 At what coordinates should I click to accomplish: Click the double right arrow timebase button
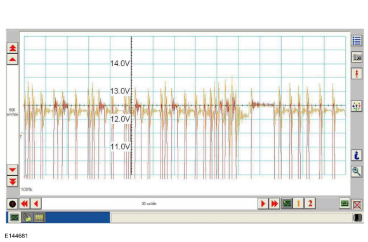tap(274, 203)
